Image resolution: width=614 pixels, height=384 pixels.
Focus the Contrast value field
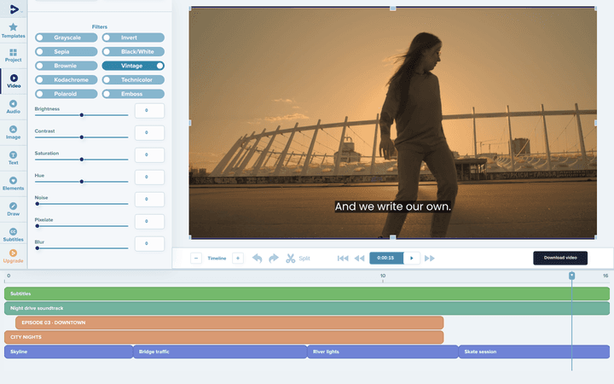pos(149,133)
